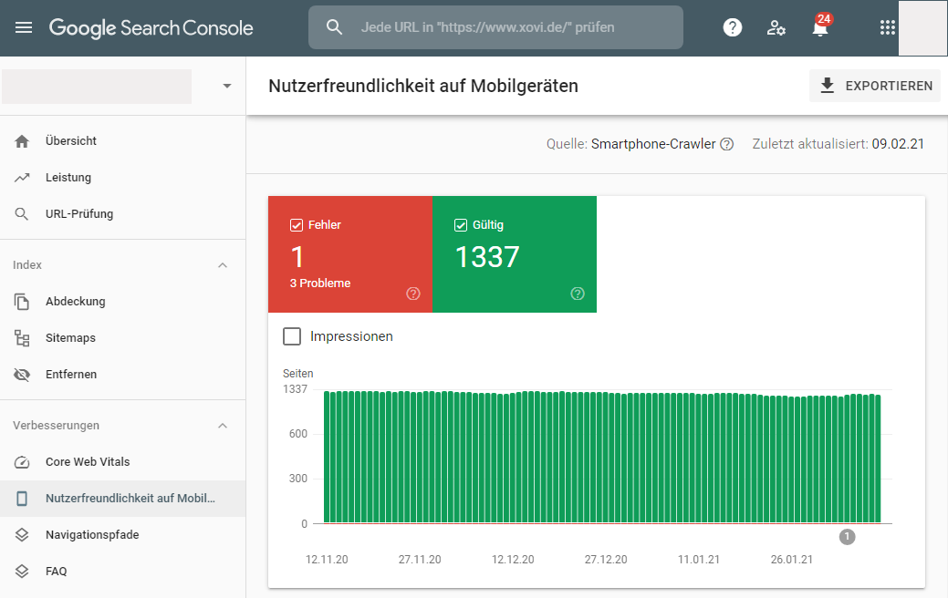Open the Google apps grid
Image resolution: width=948 pixels, height=598 pixels.
coord(887,27)
